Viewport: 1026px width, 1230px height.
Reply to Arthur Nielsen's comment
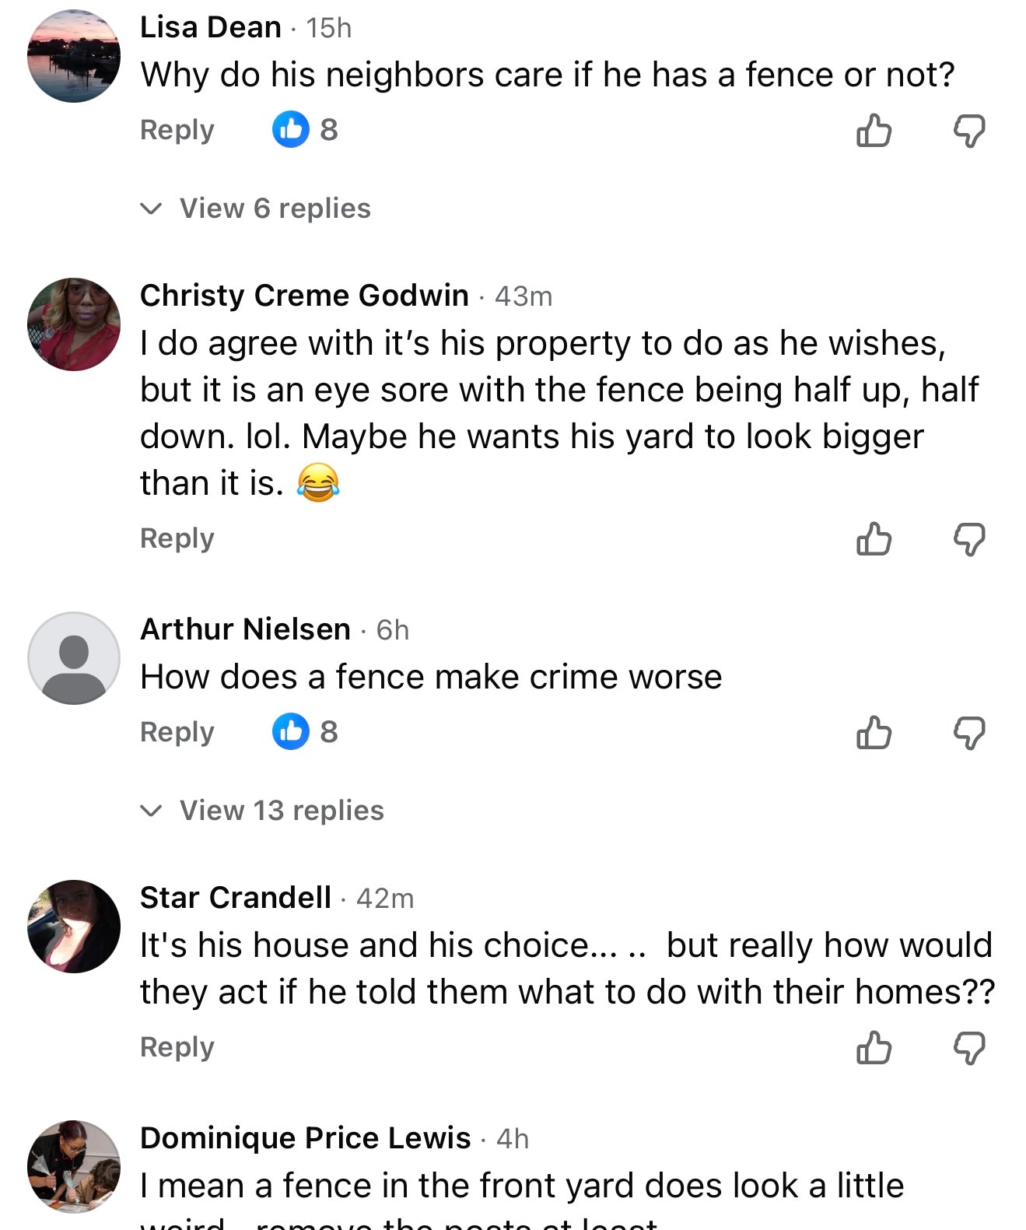tap(177, 732)
